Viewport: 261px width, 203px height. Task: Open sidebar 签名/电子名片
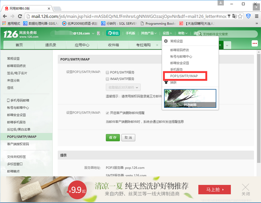[x=17, y=73]
